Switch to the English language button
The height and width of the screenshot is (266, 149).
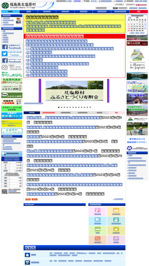pyautogui.click(x=130, y=4)
